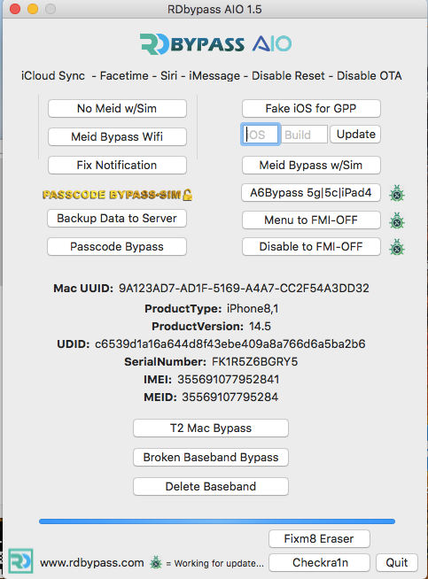Click the IMEI 355691077952841 value
The height and width of the screenshot is (579, 428).
[229, 380]
